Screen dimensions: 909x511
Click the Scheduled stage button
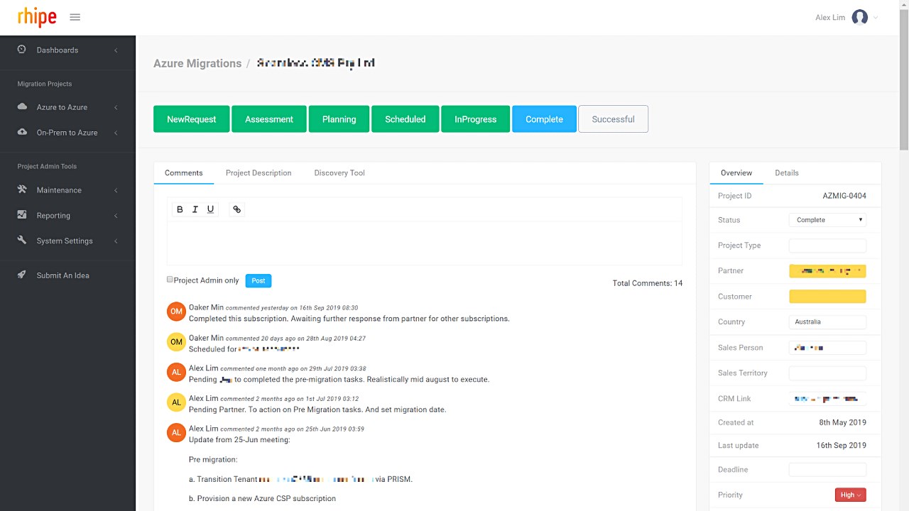pyautogui.click(x=405, y=119)
